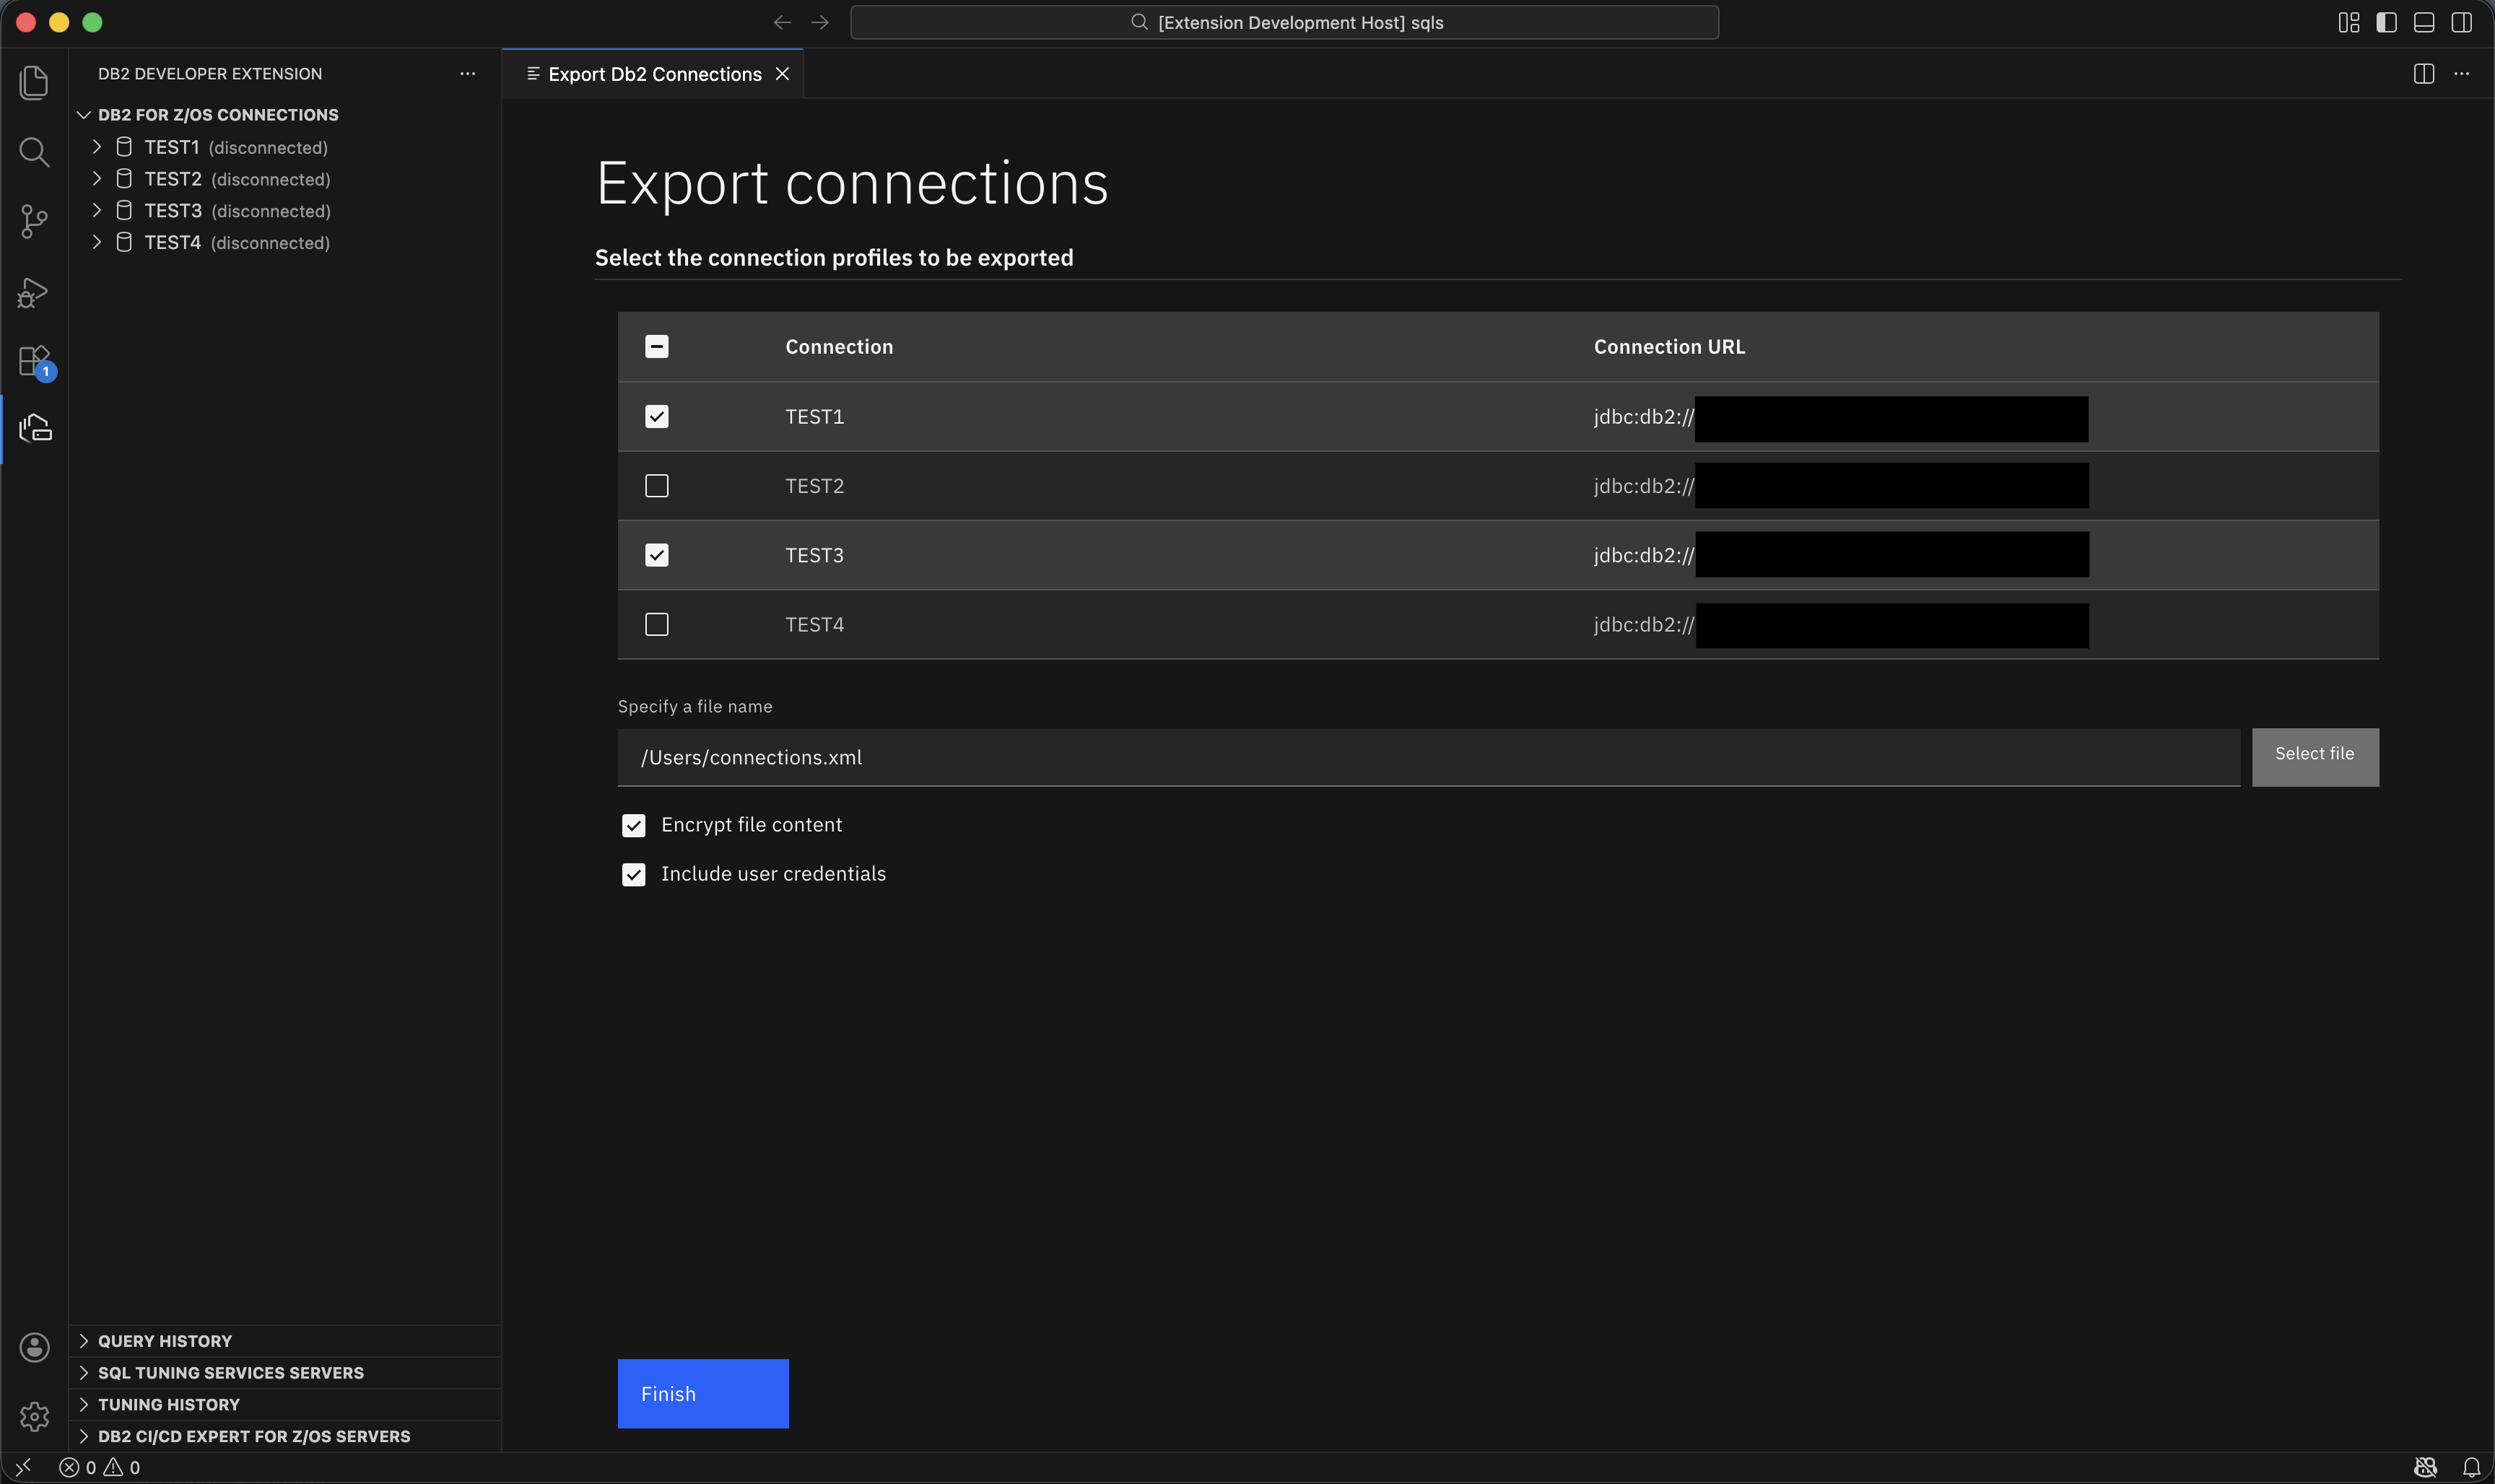Open the notifications bell icon
This screenshot has width=2495, height=1484.
click(2471, 1467)
